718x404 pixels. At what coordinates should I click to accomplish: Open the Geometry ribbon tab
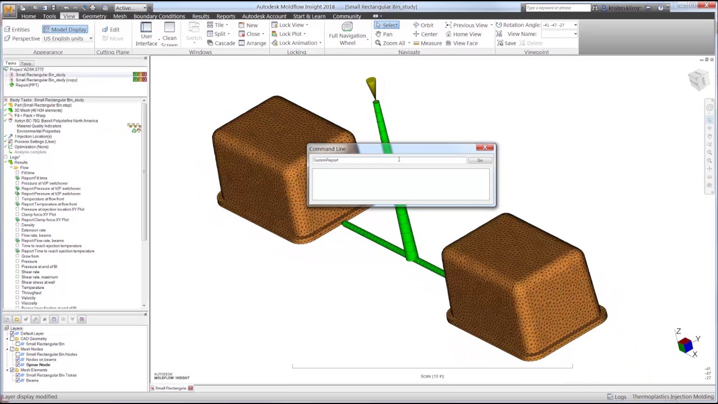[94, 16]
